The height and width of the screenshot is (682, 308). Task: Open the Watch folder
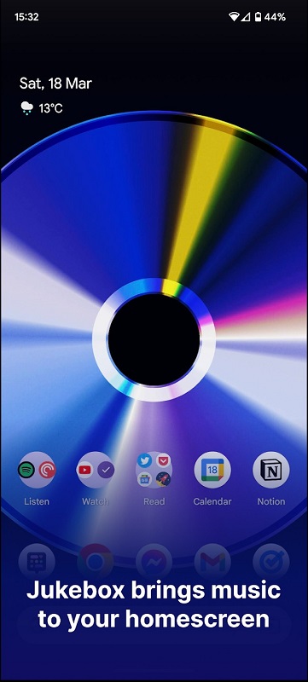(x=96, y=470)
